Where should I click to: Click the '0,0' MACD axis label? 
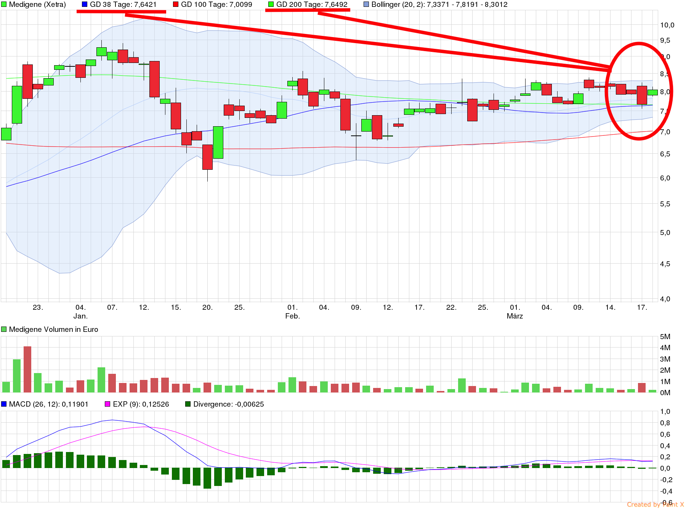click(665, 468)
